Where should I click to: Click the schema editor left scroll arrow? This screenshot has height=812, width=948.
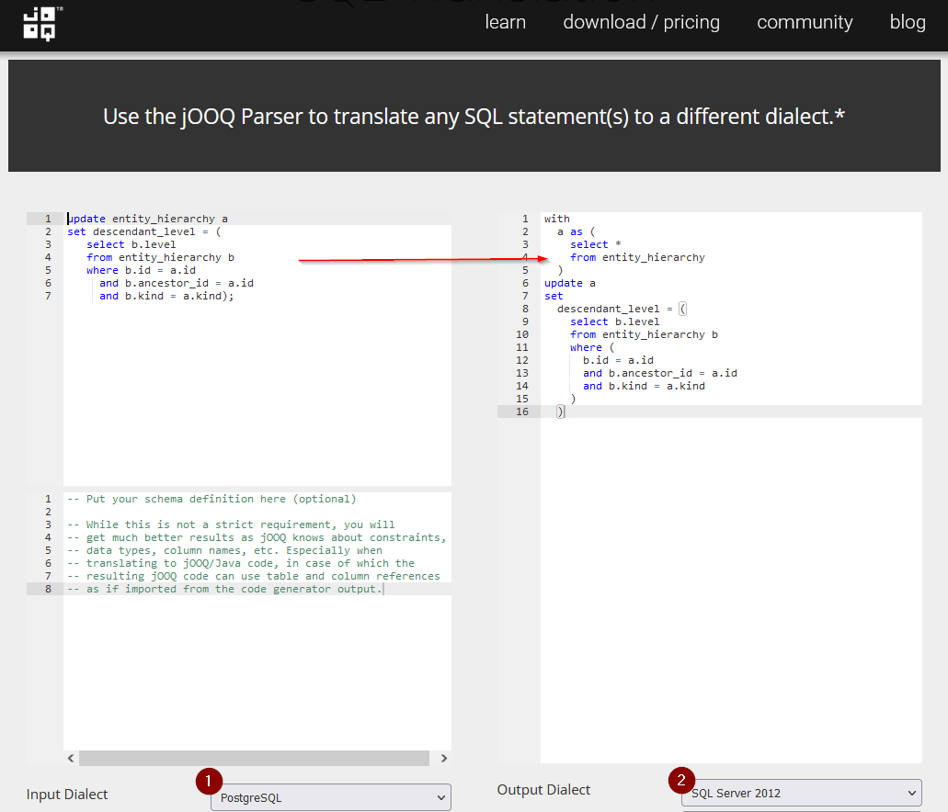point(71,758)
